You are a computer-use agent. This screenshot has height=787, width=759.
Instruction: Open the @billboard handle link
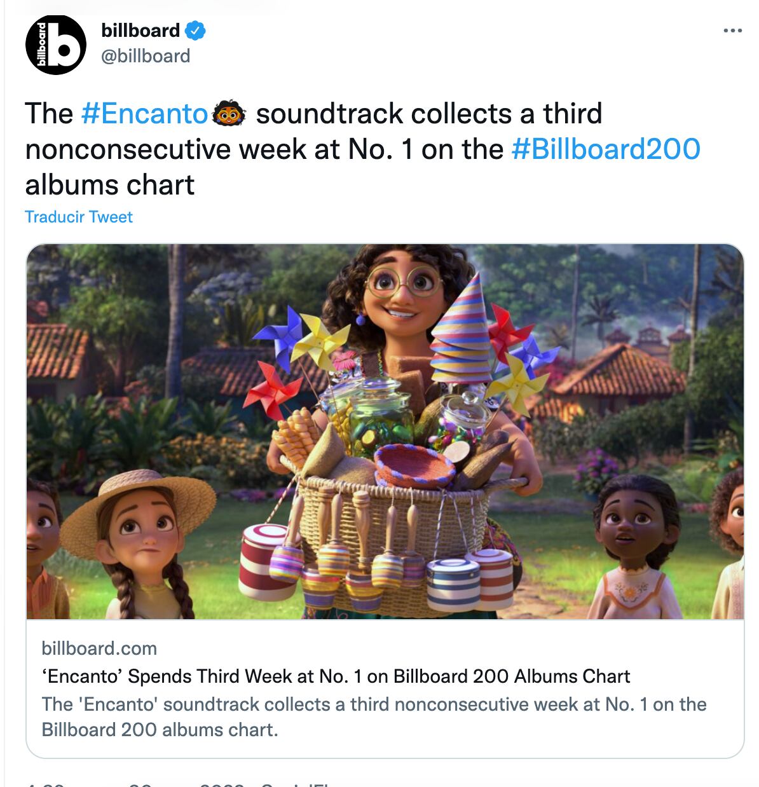pyautogui.click(x=146, y=56)
